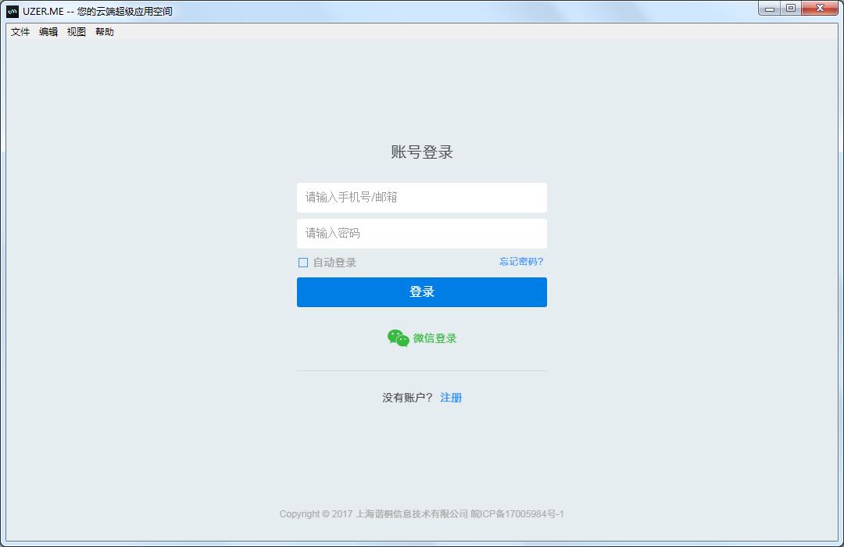Follow the 忘记密码? link
Viewport: 844px width, 547px height.
coord(521,262)
